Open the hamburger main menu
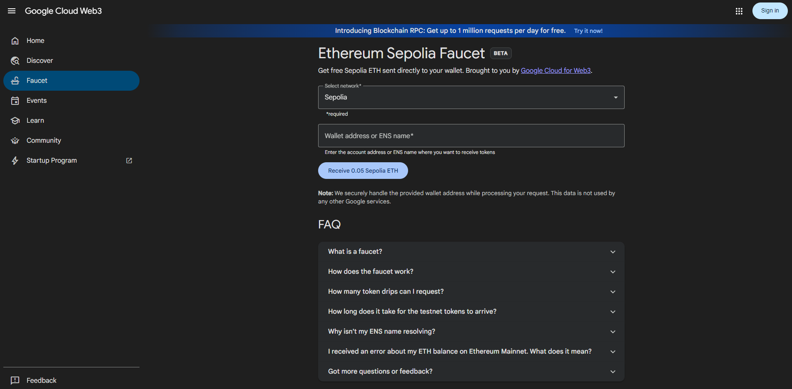Screen dimensions: 792x389 tap(12, 11)
